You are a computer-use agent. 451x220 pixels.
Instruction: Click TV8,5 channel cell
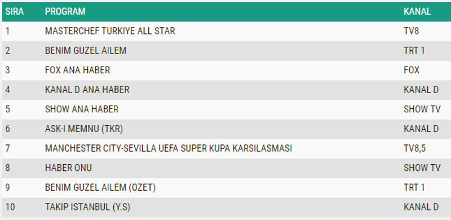coord(414,148)
